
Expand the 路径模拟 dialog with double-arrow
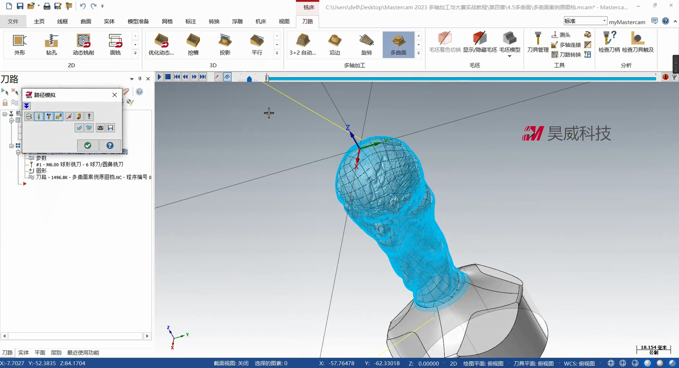point(27,106)
